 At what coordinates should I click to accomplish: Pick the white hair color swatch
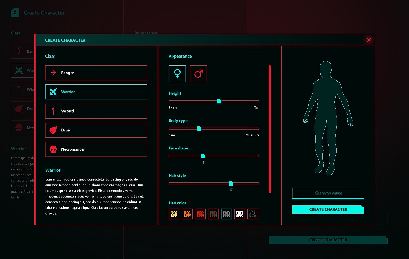tap(239, 214)
